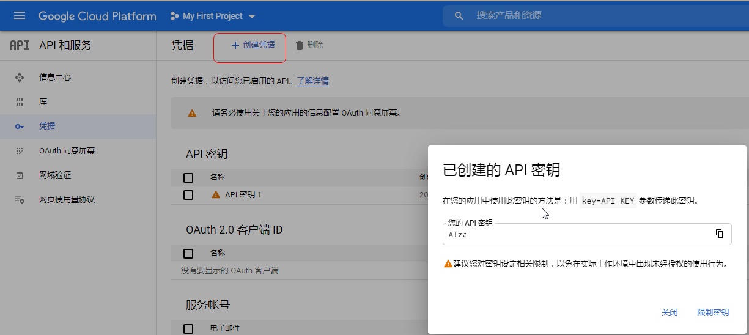Check the API 密钥 1 row checkbox

[188, 195]
